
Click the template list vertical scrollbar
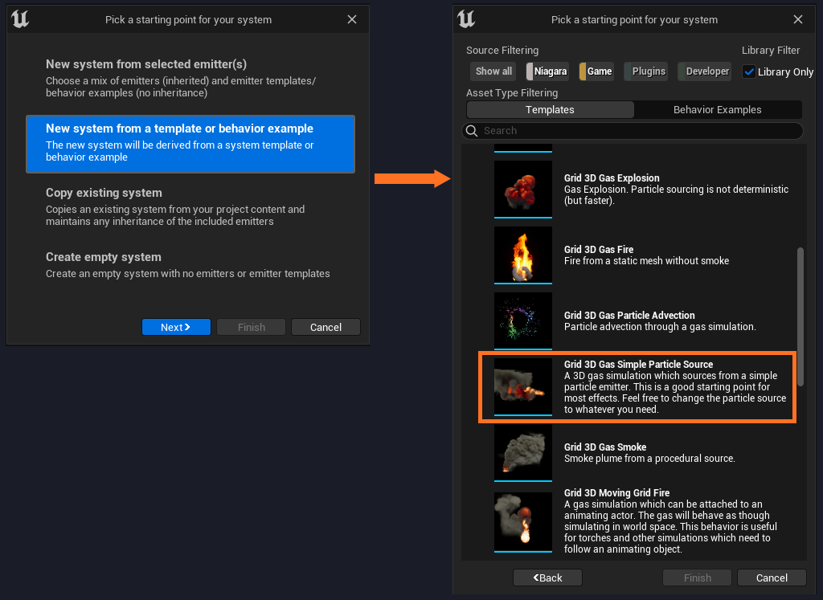tap(800, 321)
